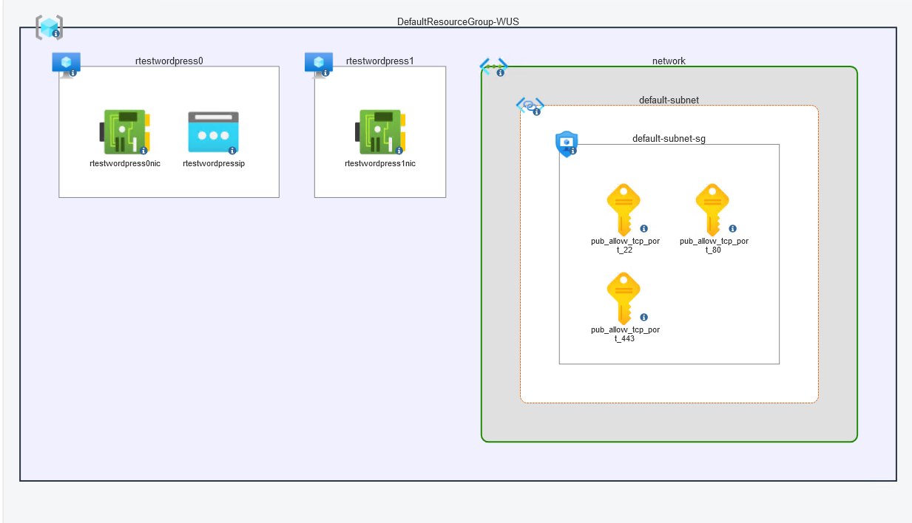
Task: Click the info badge on pub_allow_tcp_port_443
Action: click(x=643, y=318)
